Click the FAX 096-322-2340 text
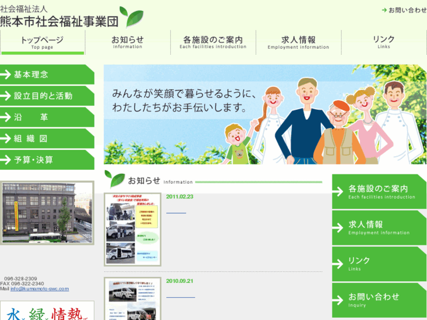 [x=22, y=284]
